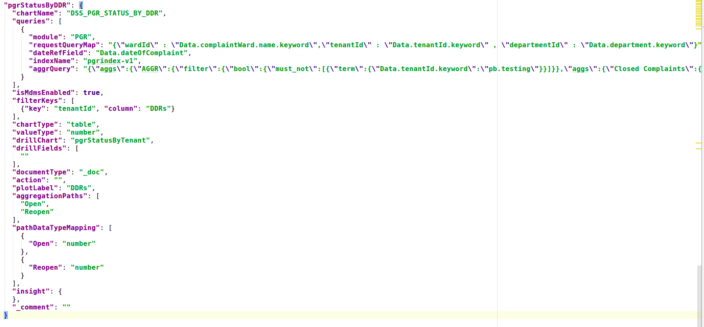
Task: Click the "chartName" key
Action: tap(35, 13)
